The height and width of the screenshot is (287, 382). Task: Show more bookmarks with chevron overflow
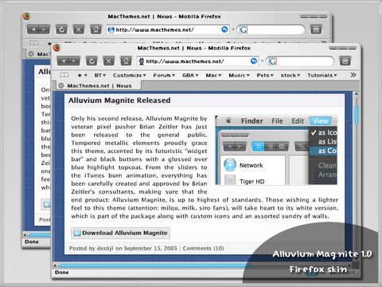coord(353,75)
